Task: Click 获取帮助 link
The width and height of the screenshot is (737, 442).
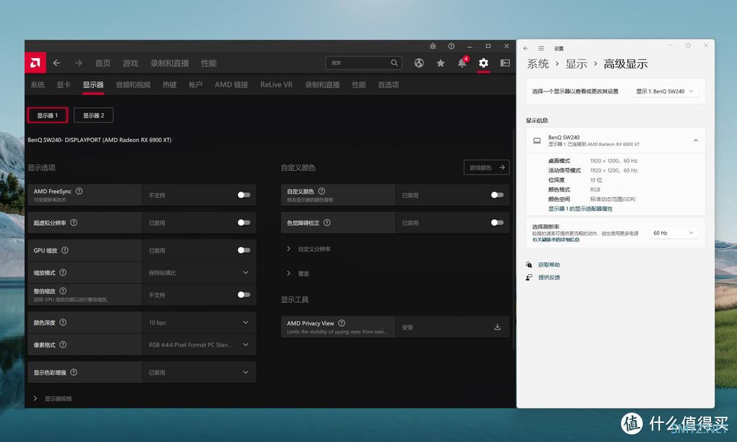Action: pos(549,265)
